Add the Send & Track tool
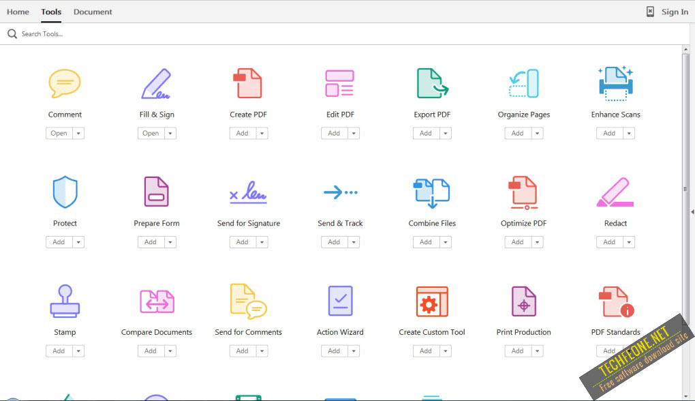 pos(334,242)
